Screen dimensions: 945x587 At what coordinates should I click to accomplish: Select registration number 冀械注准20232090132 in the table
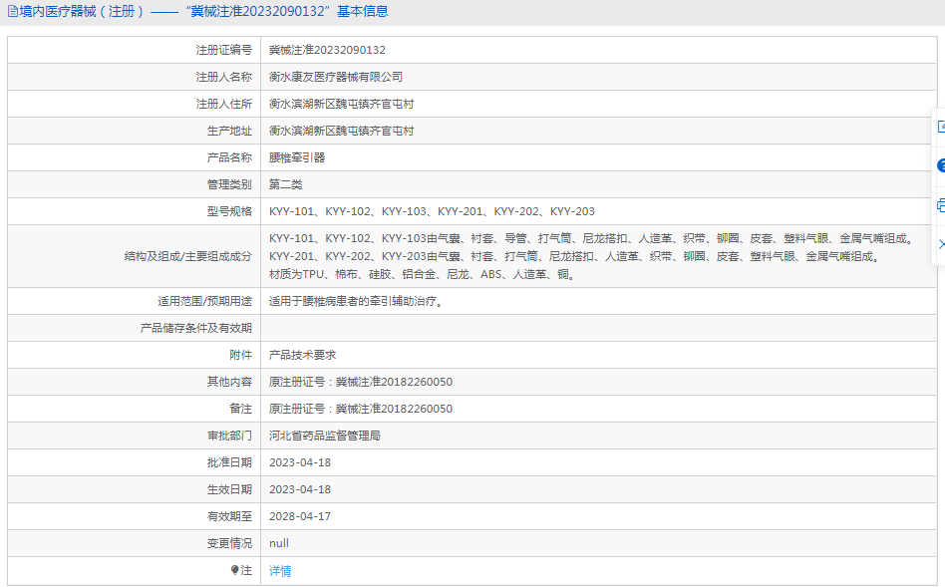pyautogui.click(x=327, y=50)
